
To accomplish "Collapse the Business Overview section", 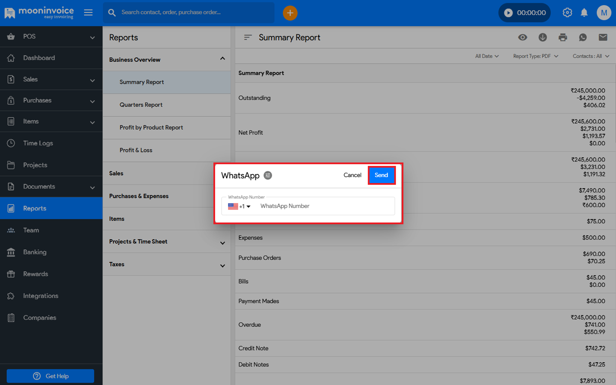I will coord(222,59).
